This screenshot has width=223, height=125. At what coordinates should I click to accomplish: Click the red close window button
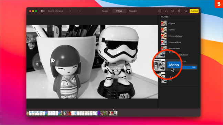(30, 11)
